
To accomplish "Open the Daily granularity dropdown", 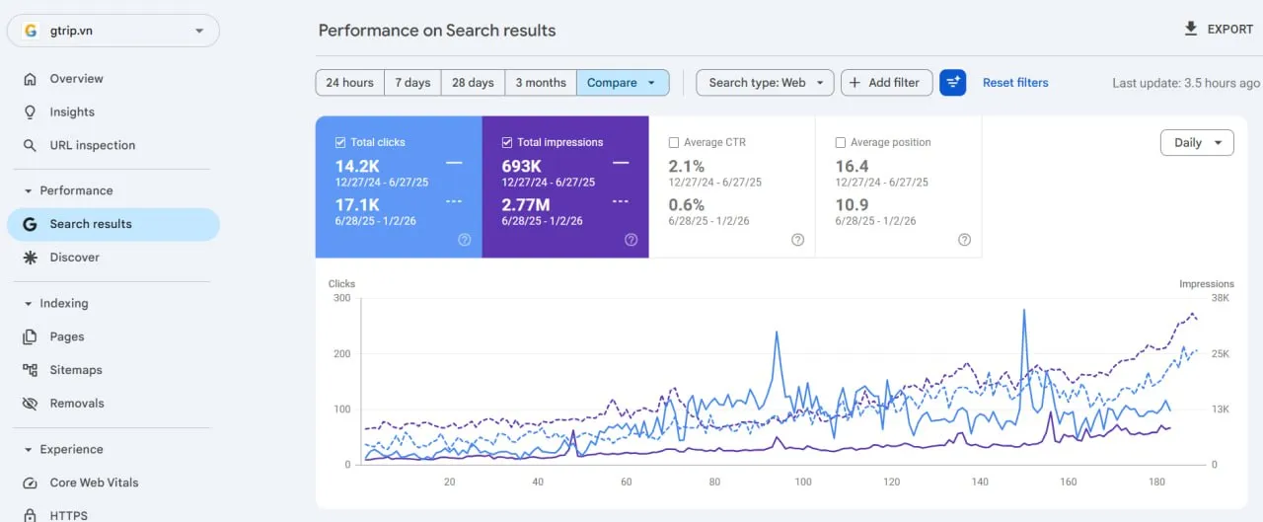I will click(x=1197, y=142).
